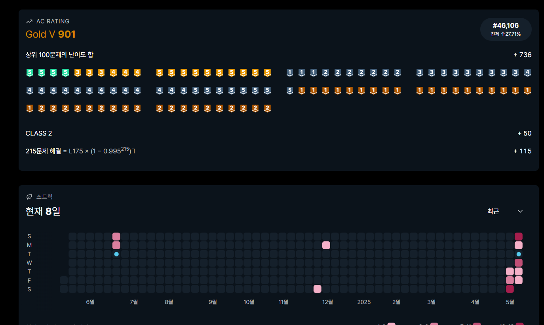Viewport: 544px width, 325px height.
Task: Click the 12월 month label
Action: click(327, 302)
